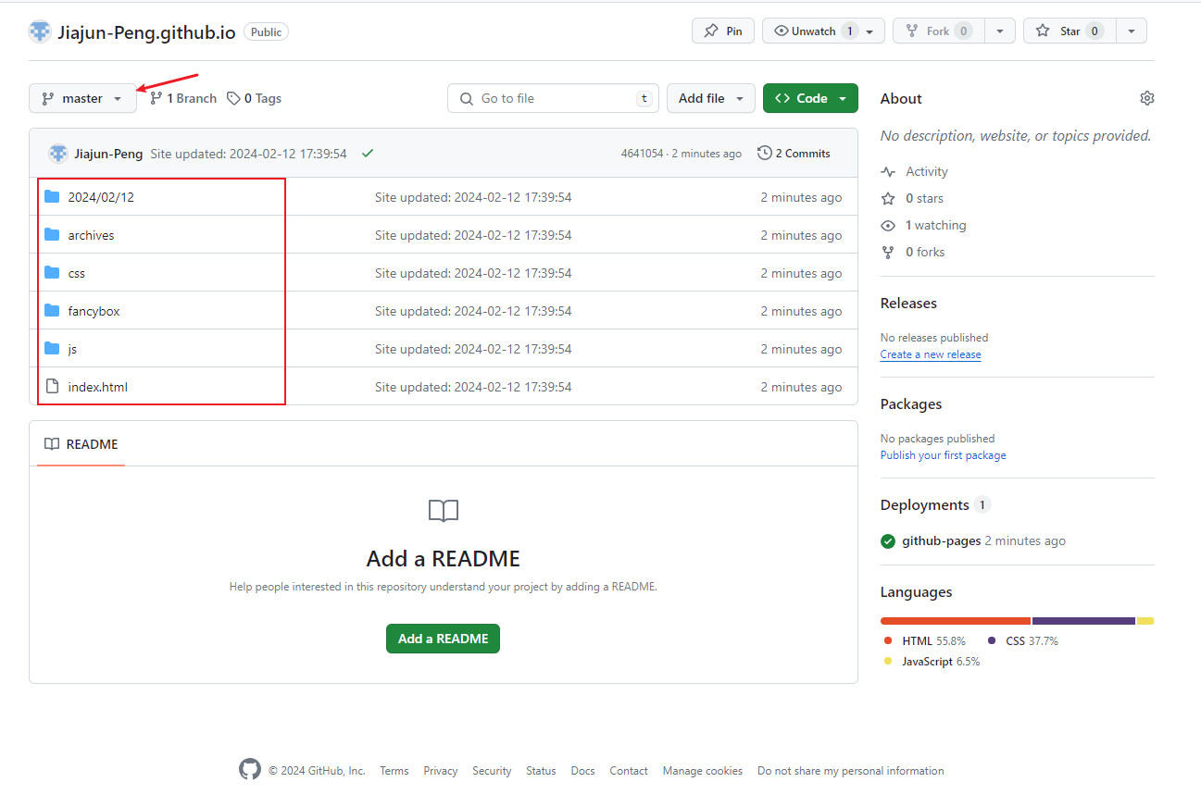Viewport: 1201px width, 807px height.
Task: Click the purple CSS segment of language bar
Action: tap(1083, 621)
